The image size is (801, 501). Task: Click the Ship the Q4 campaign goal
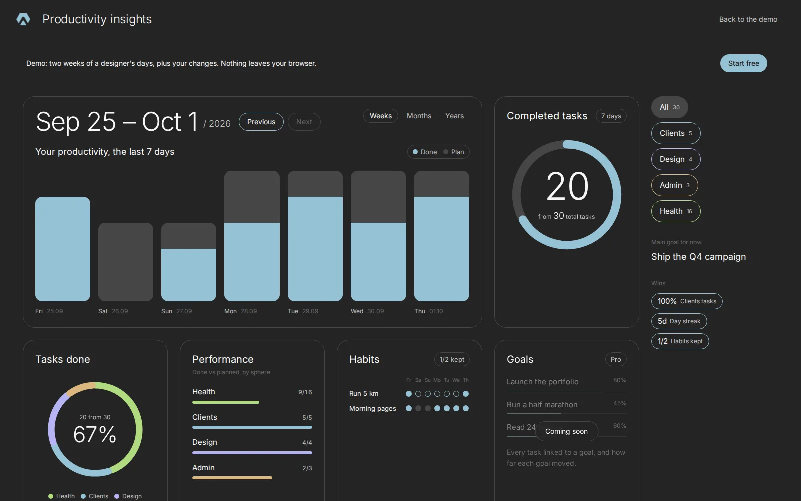(x=698, y=257)
